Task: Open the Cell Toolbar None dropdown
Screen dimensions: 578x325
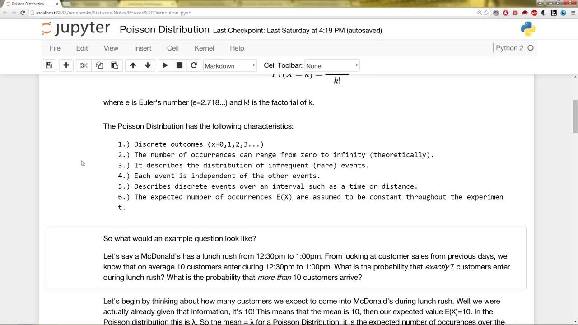Action: coord(332,66)
